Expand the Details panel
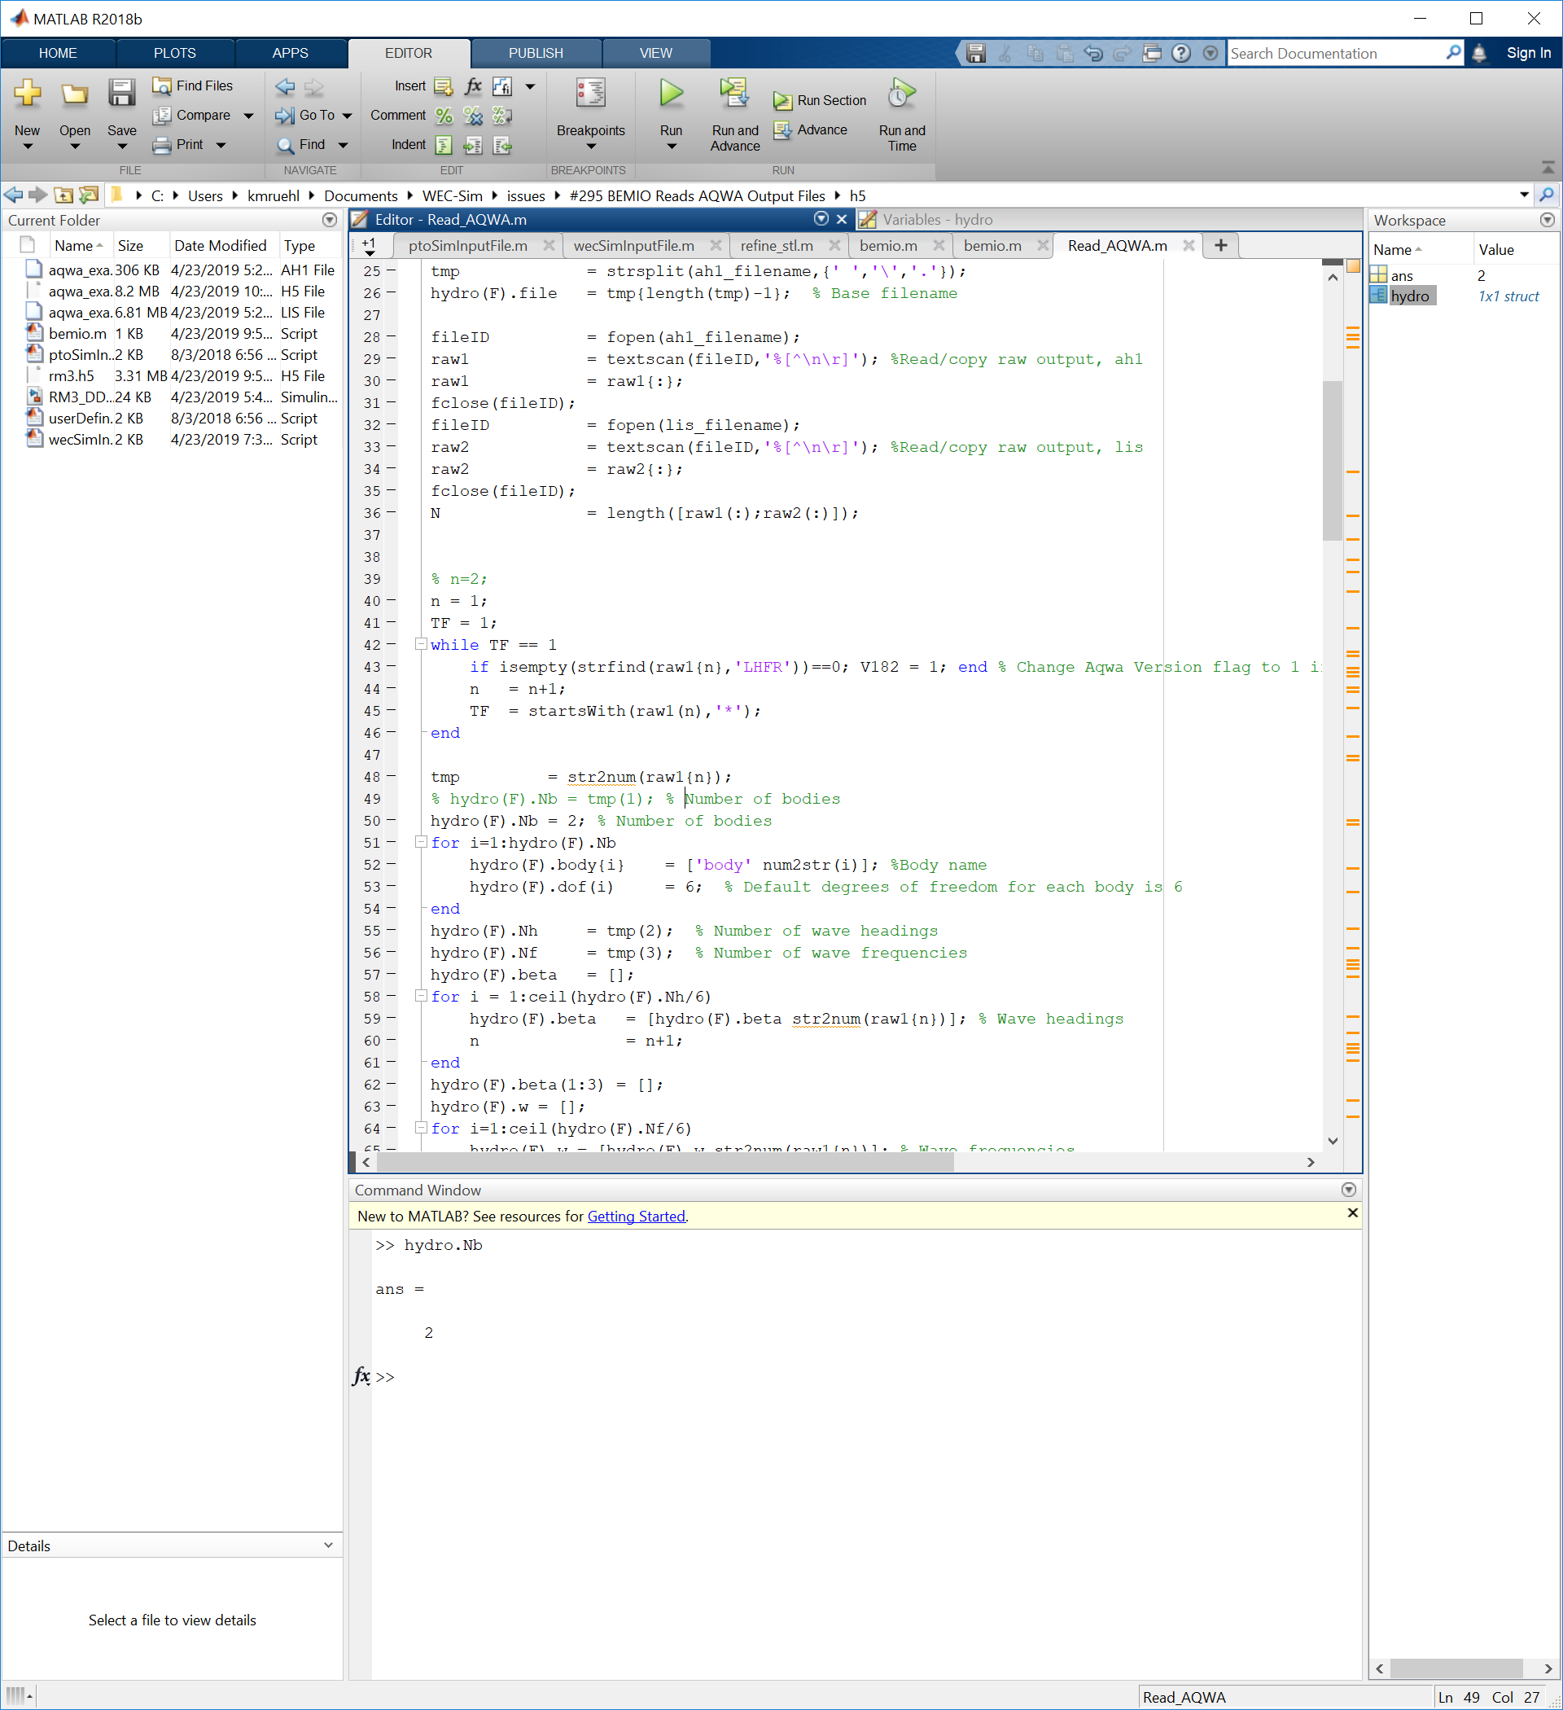The height and width of the screenshot is (1710, 1563). click(x=329, y=1545)
